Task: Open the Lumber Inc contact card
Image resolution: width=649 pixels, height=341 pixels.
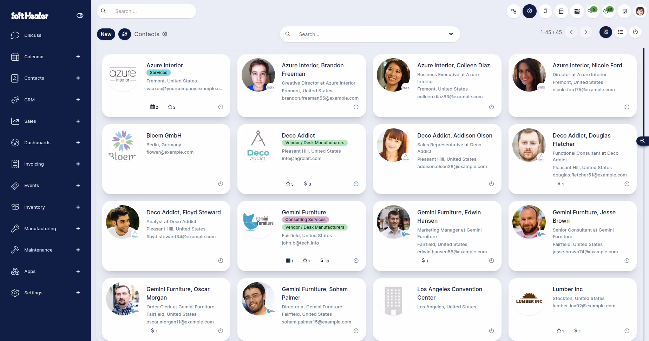Action: pos(572,309)
